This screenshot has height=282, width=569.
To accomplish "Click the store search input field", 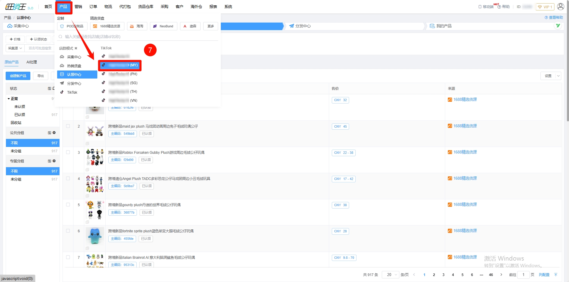I will 140,37.
